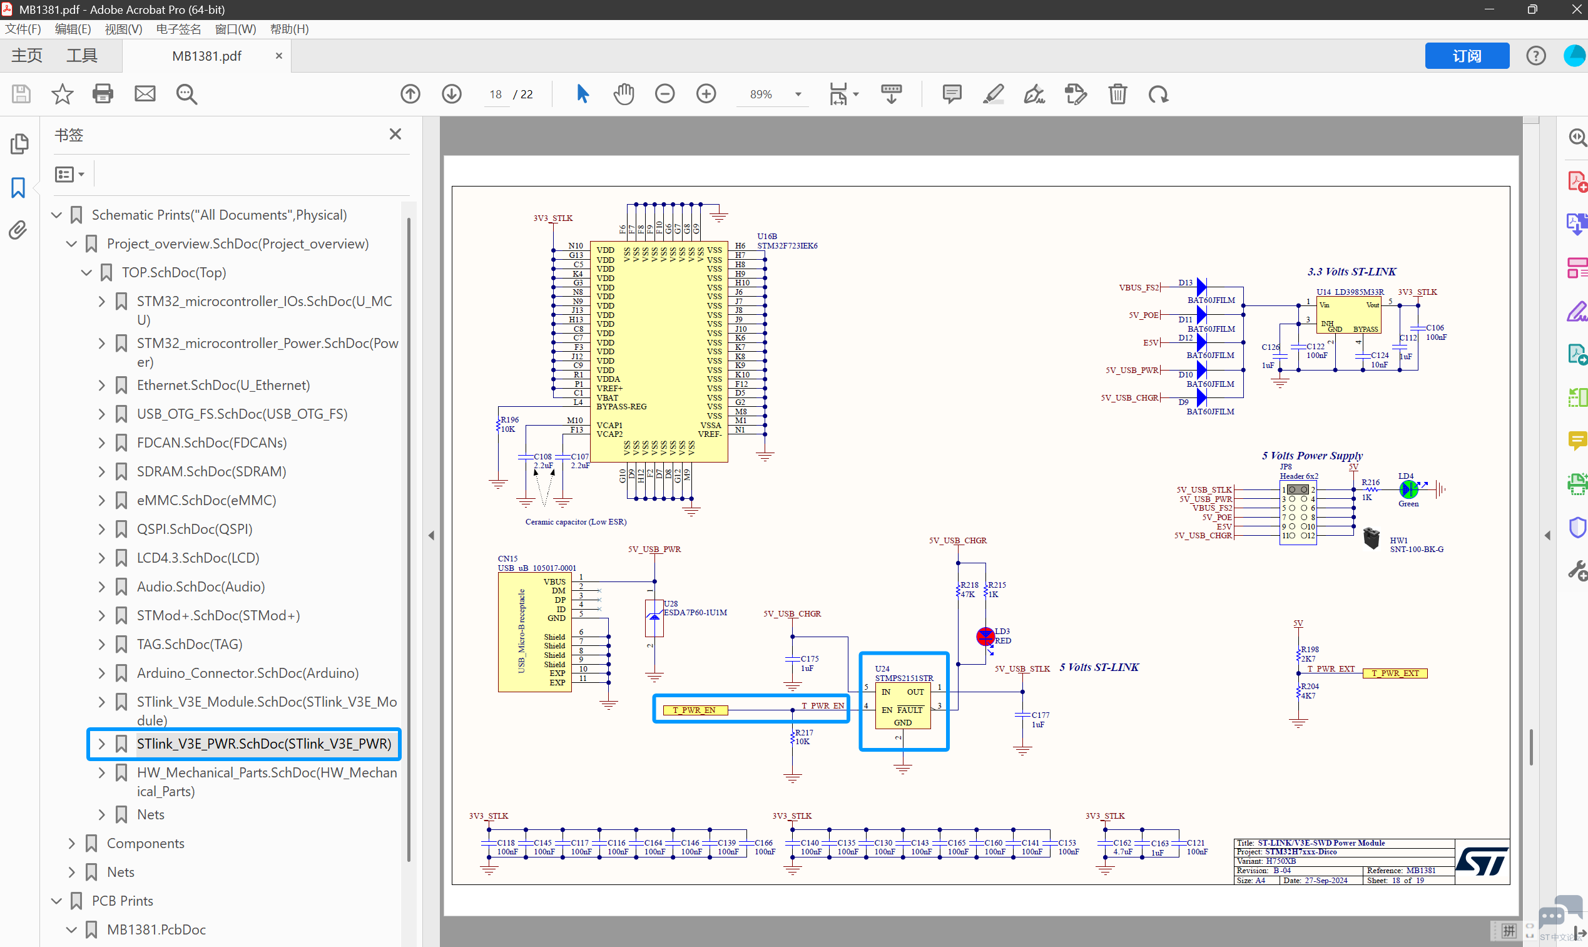Select LCD4.3.SchDoc bookmark
Image resolution: width=1588 pixels, height=947 pixels.
click(x=198, y=558)
